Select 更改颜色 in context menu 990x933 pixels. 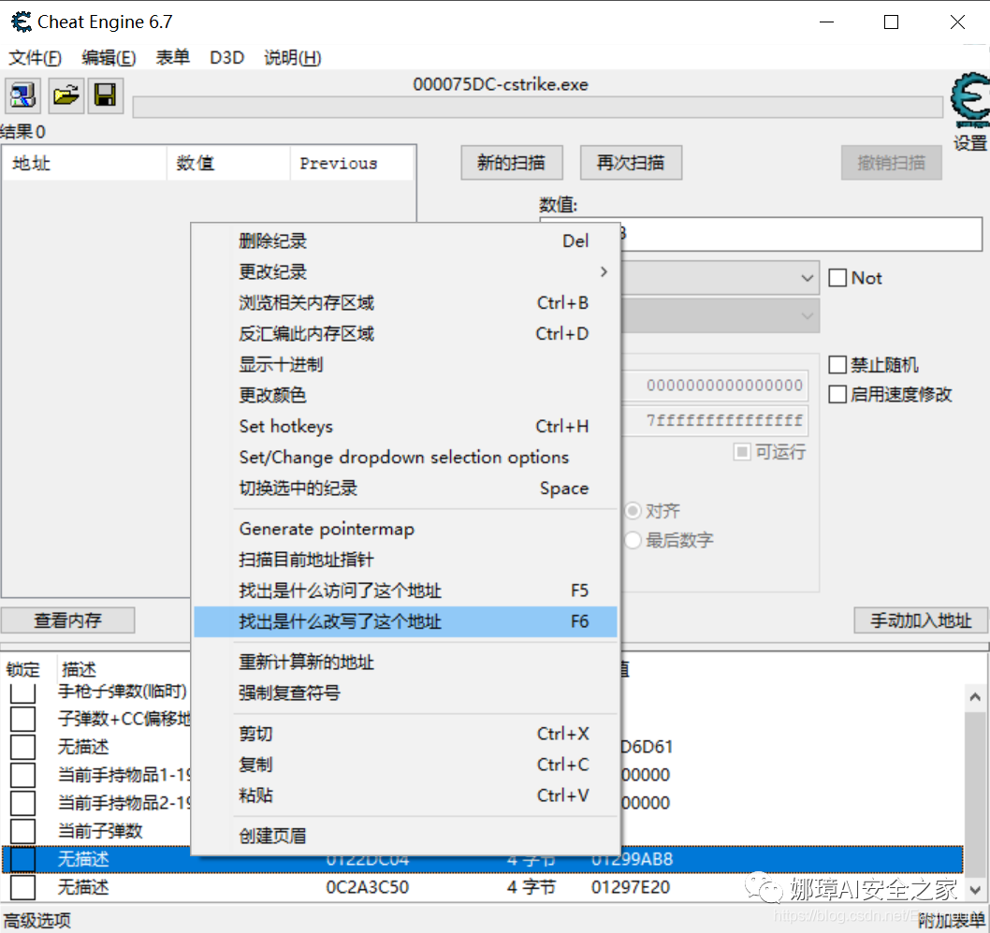405,395
